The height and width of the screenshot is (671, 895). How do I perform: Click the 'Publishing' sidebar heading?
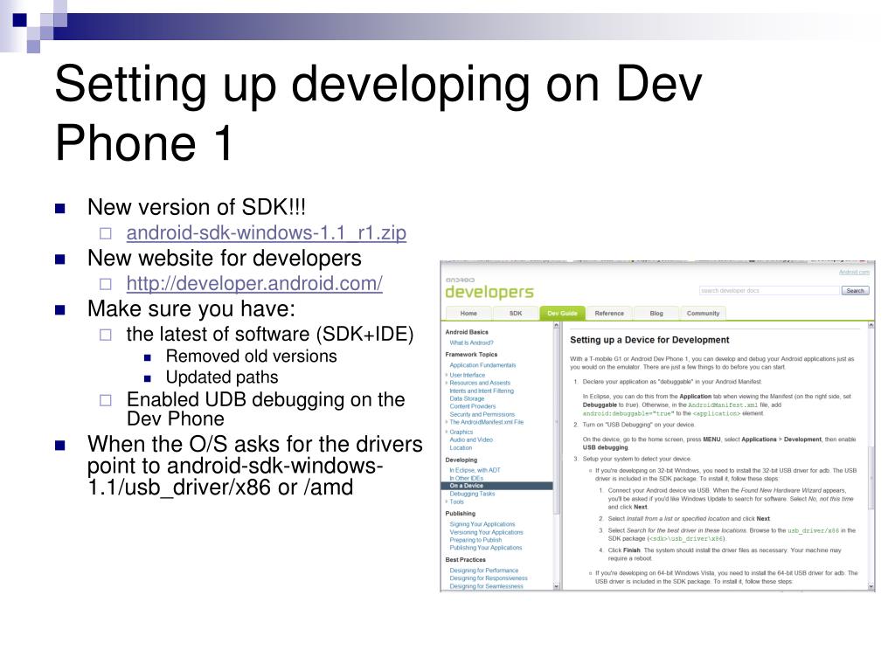460,514
